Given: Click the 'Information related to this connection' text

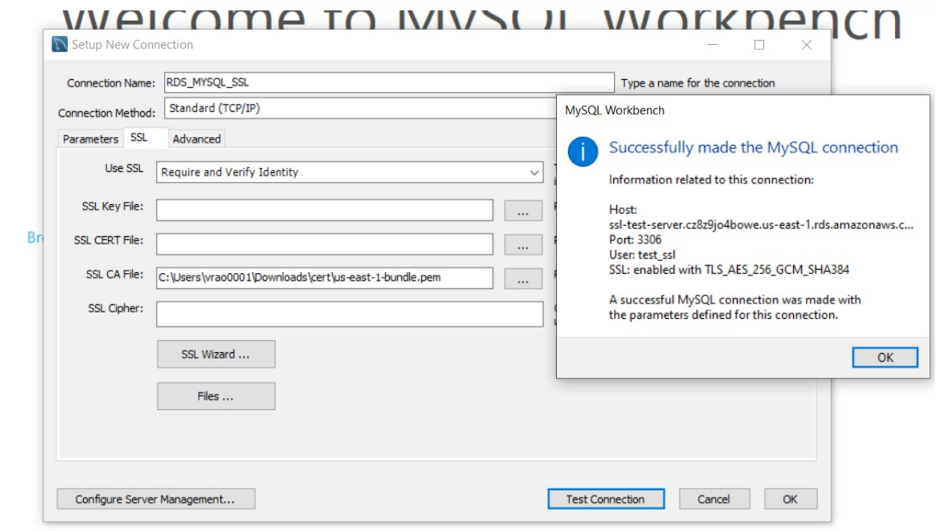Looking at the screenshot, I should 711,180.
